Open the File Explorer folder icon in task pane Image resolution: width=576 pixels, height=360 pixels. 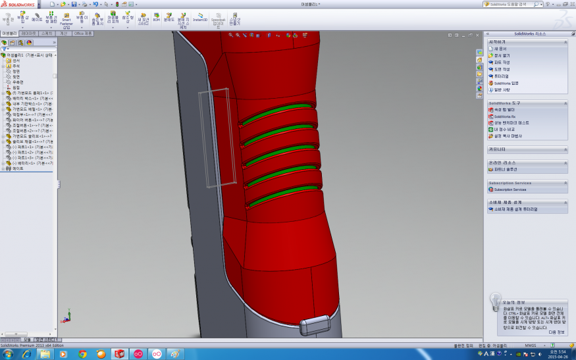point(479,74)
